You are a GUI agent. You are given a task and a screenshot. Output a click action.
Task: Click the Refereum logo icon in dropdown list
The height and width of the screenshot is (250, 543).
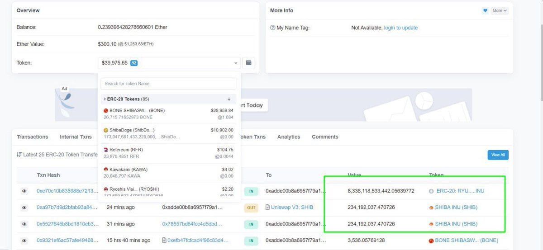(106, 150)
